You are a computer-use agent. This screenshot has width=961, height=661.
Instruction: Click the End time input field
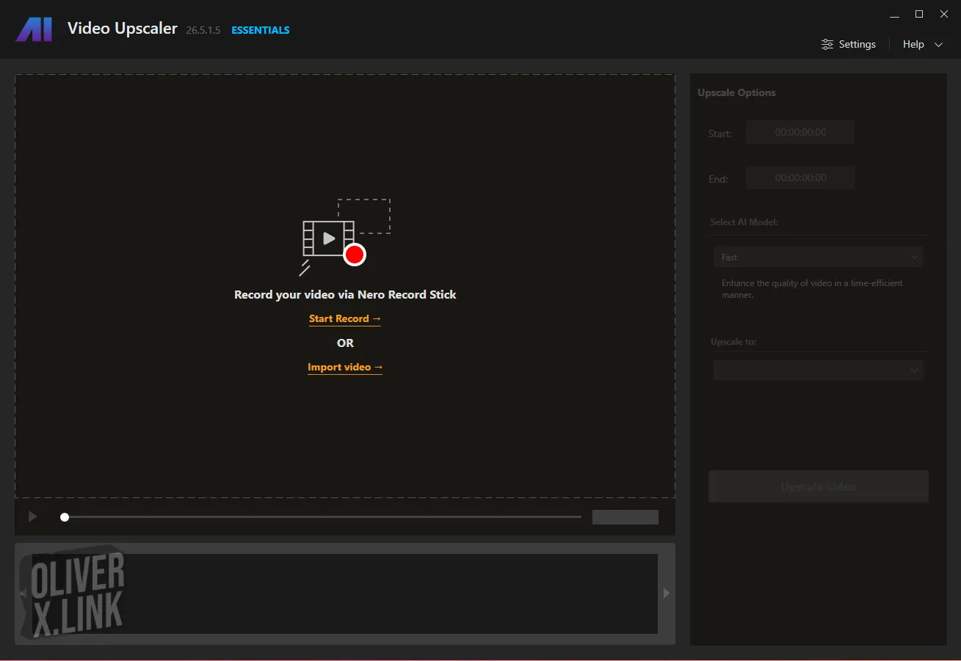800,178
